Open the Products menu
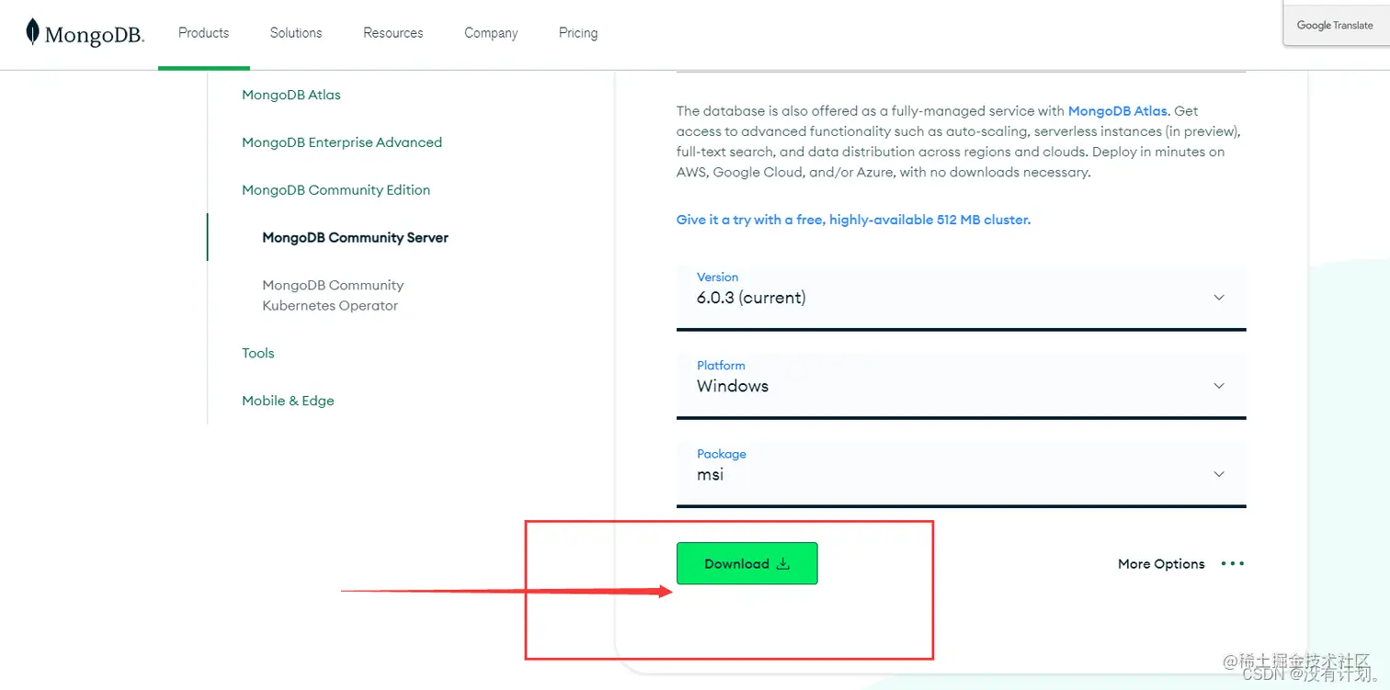 pos(203,33)
